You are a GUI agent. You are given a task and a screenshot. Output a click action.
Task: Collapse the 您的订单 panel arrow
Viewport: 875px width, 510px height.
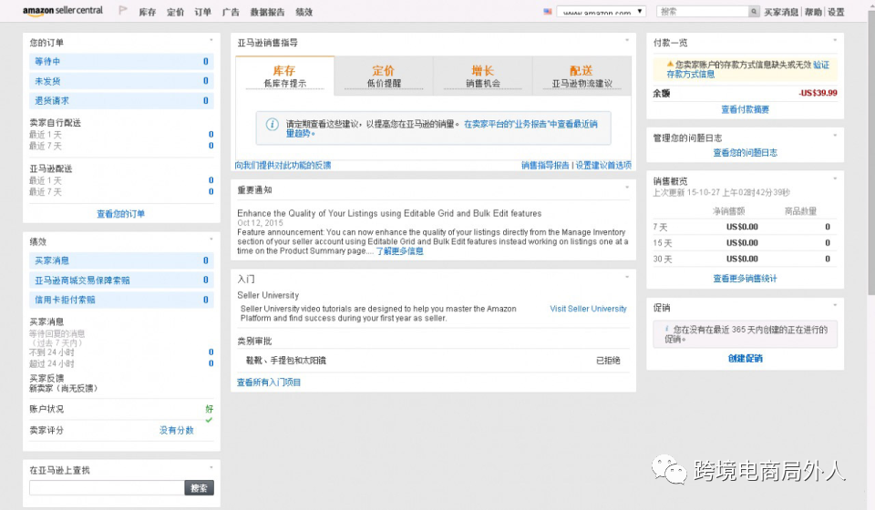pyautogui.click(x=211, y=40)
